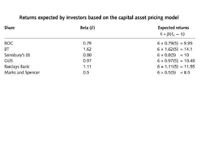Select the BOC share name
The image size is (200, 150).
click(x=9, y=43)
